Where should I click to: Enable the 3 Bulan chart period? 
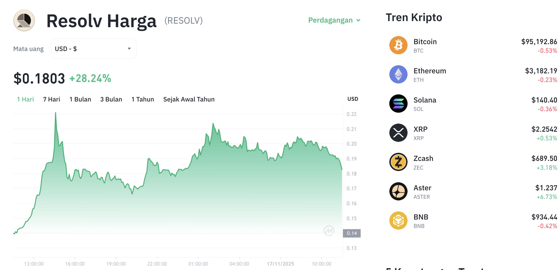(111, 99)
